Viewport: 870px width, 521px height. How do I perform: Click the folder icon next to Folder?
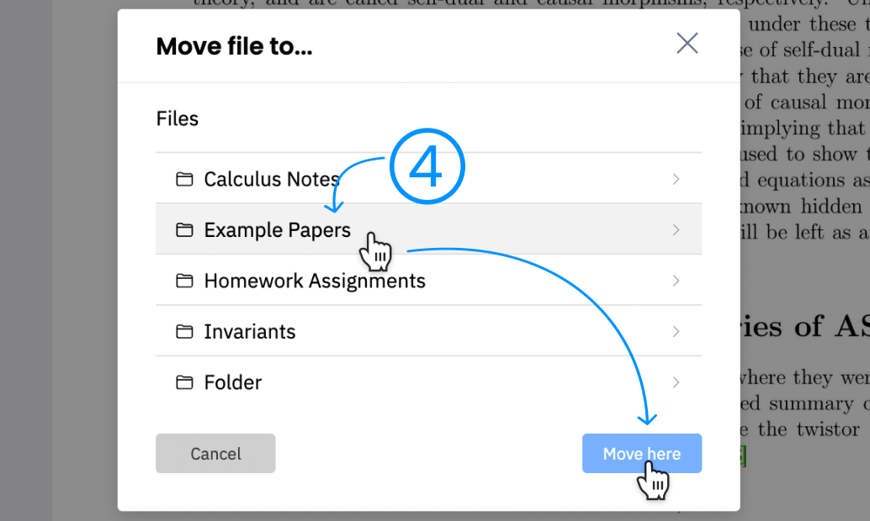tap(185, 382)
